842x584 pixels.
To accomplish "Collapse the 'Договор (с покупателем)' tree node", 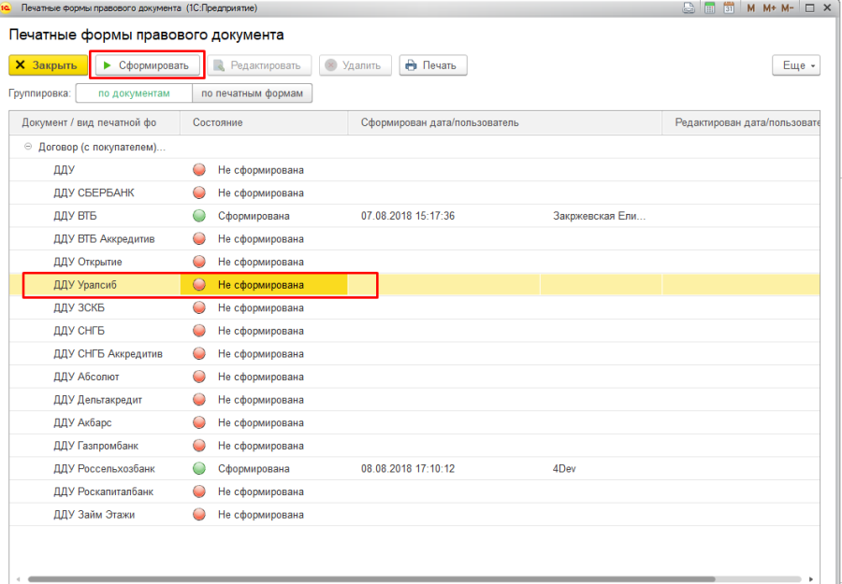I will point(28,147).
